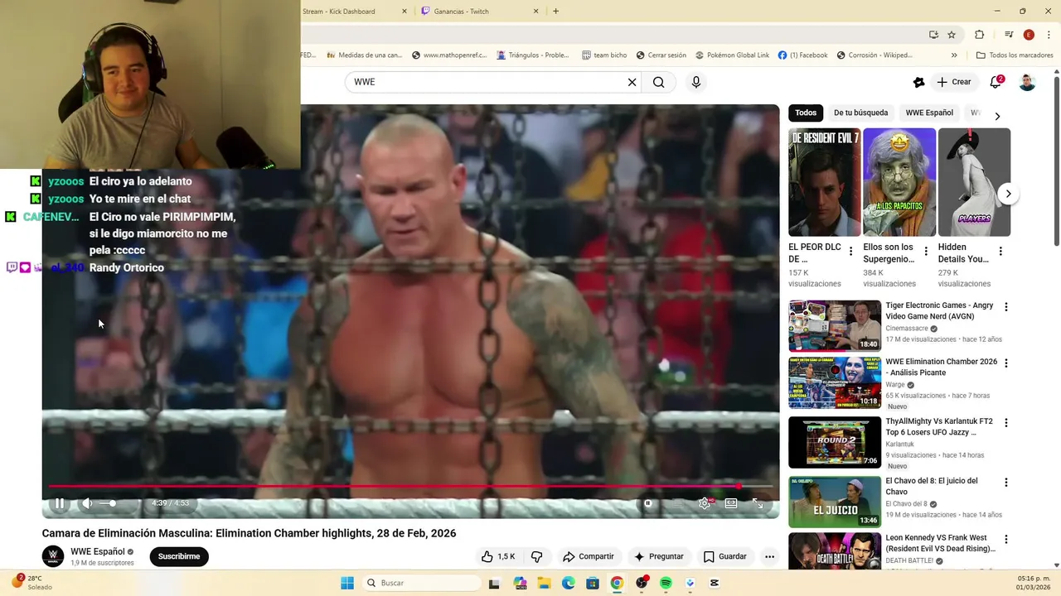1061x596 pixels.
Task: Click the Suscribirme button
Action: pyautogui.click(x=179, y=556)
